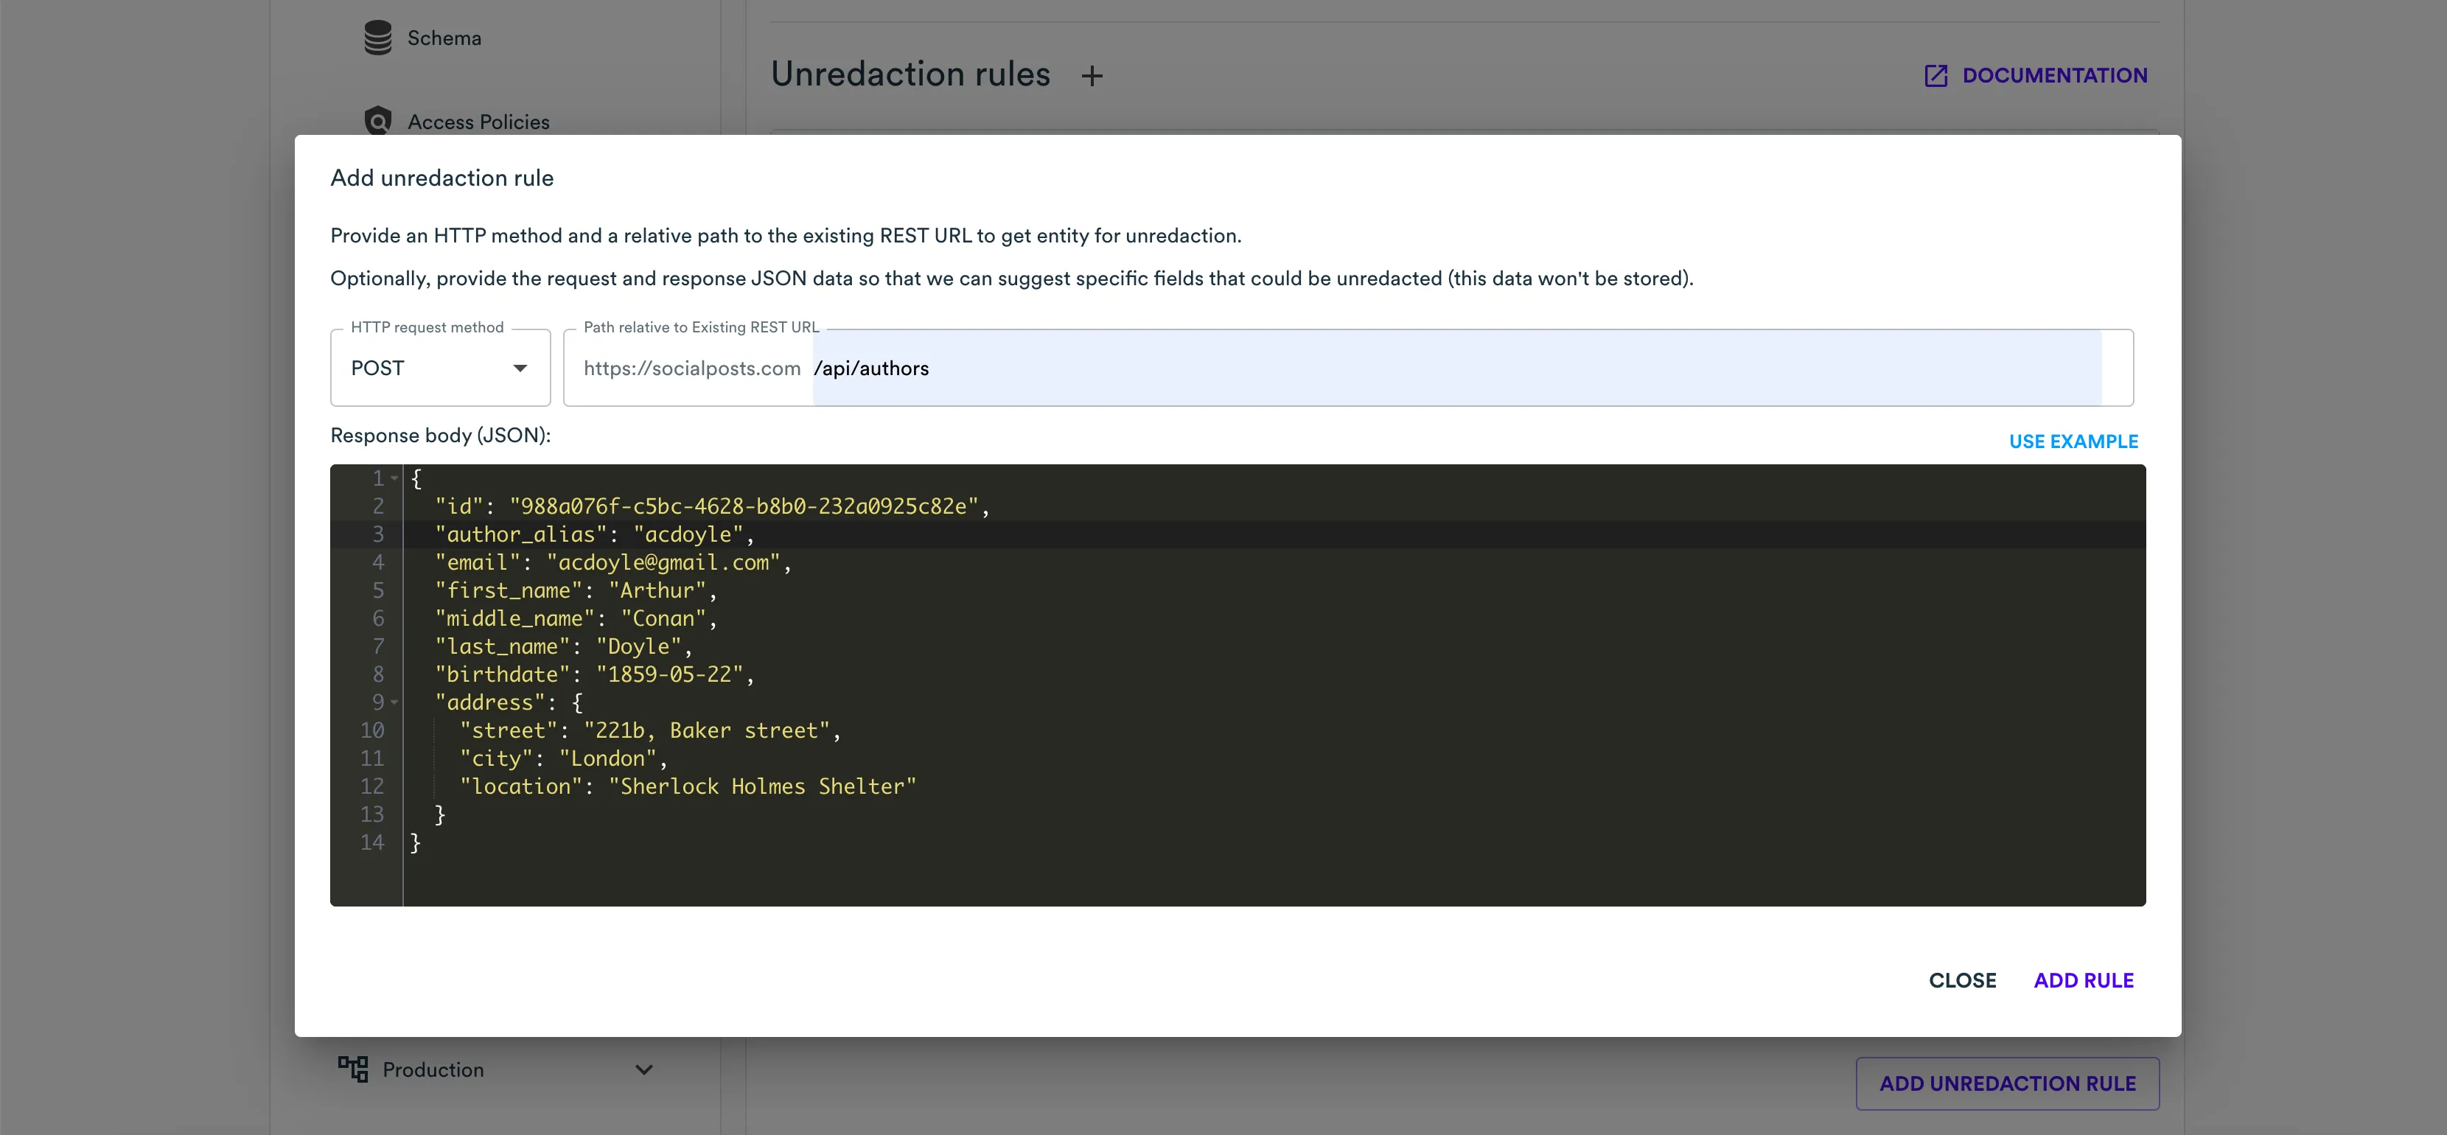
Task: Collapse the root JSON object fold arrow
Action: click(x=394, y=479)
